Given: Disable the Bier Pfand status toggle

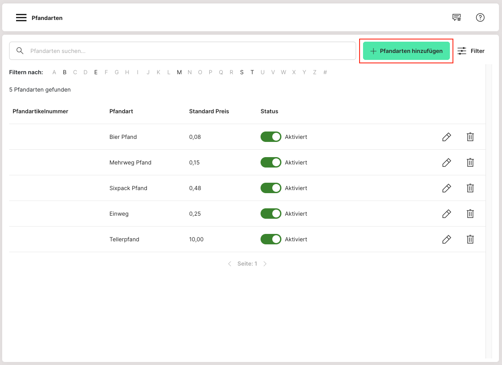Looking at the screenshot, I should (x=271, y=137).
